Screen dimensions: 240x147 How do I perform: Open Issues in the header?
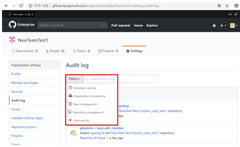pos(138,25)
